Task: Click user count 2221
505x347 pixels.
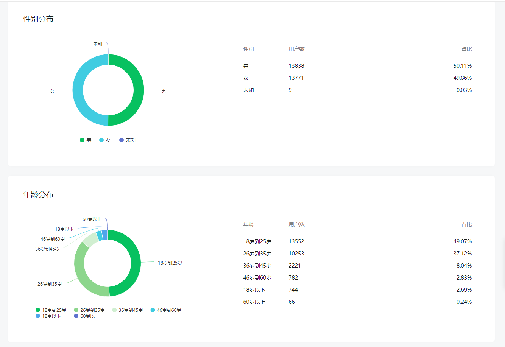Action: (295, 266)
